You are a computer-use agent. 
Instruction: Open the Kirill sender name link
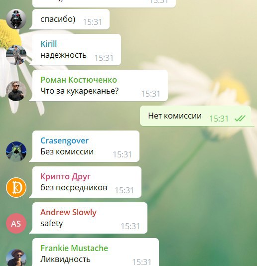[49, 44]
